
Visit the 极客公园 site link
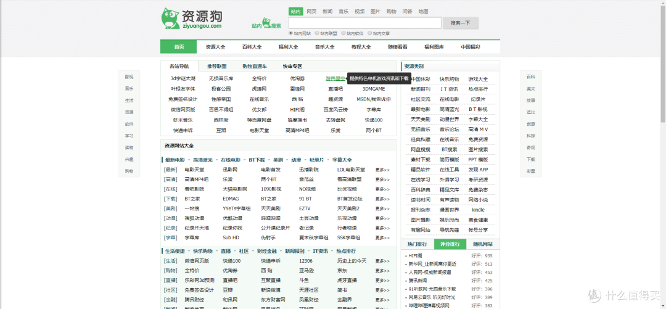(221, 89)
